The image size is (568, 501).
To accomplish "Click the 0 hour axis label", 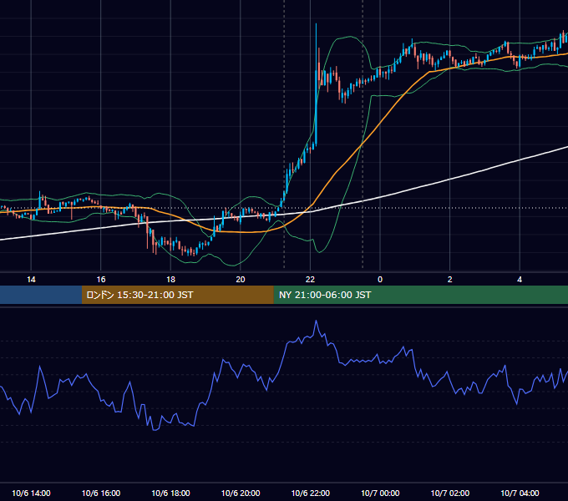I will (x=380, y=280).
